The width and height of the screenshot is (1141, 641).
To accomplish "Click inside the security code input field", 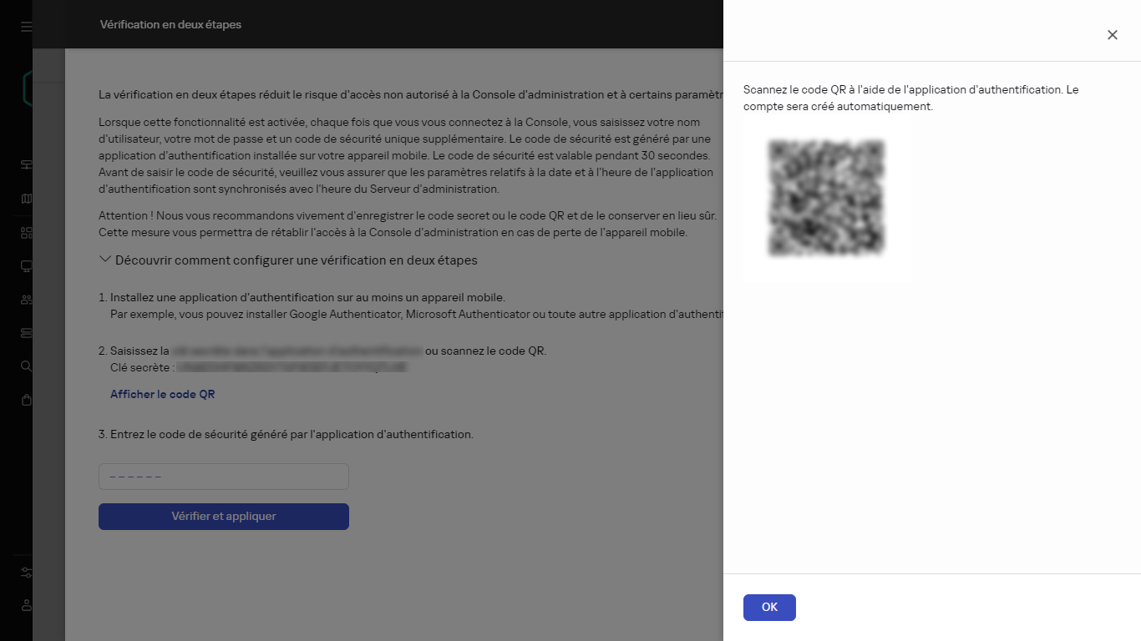I will click(x=223, y=476).
